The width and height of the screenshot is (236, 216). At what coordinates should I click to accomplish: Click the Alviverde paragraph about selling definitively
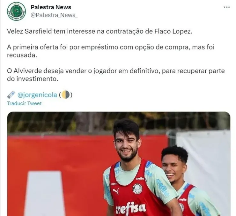pos(116,75)
